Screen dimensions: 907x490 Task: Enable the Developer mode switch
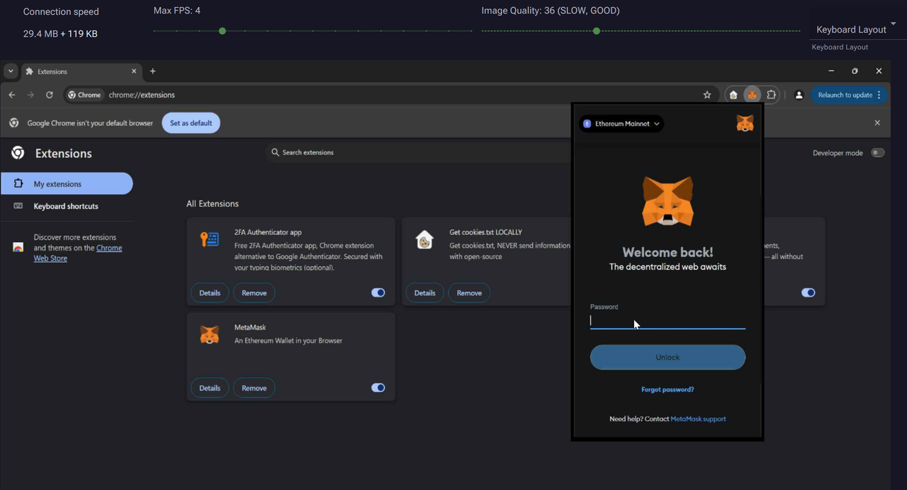coord(877,153)
